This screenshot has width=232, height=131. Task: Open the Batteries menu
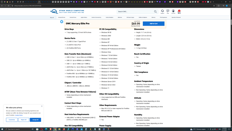coord(120,17)
